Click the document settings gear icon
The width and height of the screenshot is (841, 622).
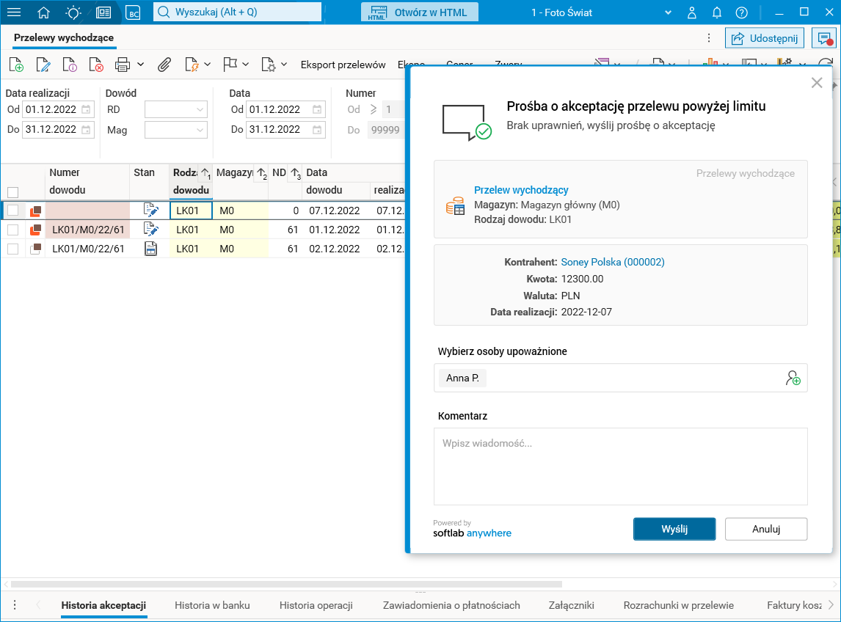[x=268, y=65]
